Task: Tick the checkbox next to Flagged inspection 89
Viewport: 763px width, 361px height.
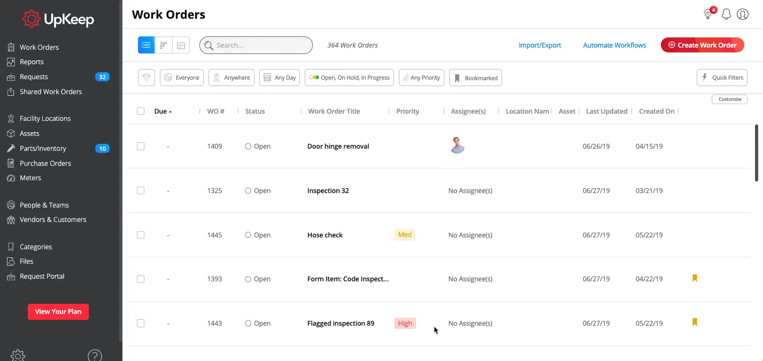Action: 141,323
